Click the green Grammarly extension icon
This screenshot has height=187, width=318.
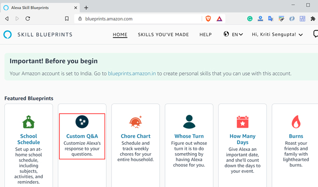[x=250, y=19]
